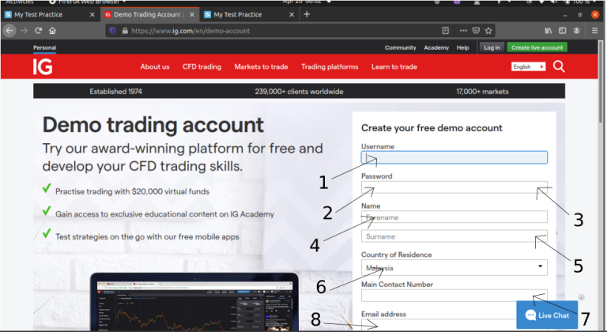Open the Help link

click(x=462, y=47)
